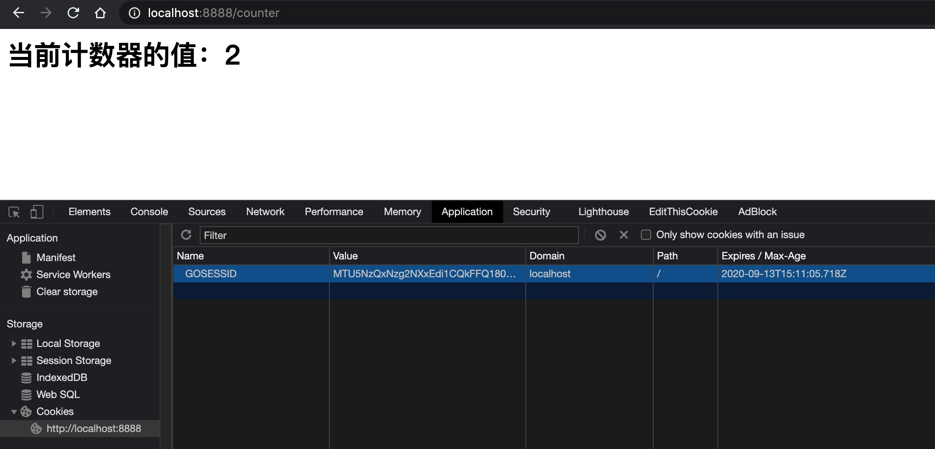Click the Manifest file icon
The width and height of the screenshot is (935, 449).
click(26, 258)
